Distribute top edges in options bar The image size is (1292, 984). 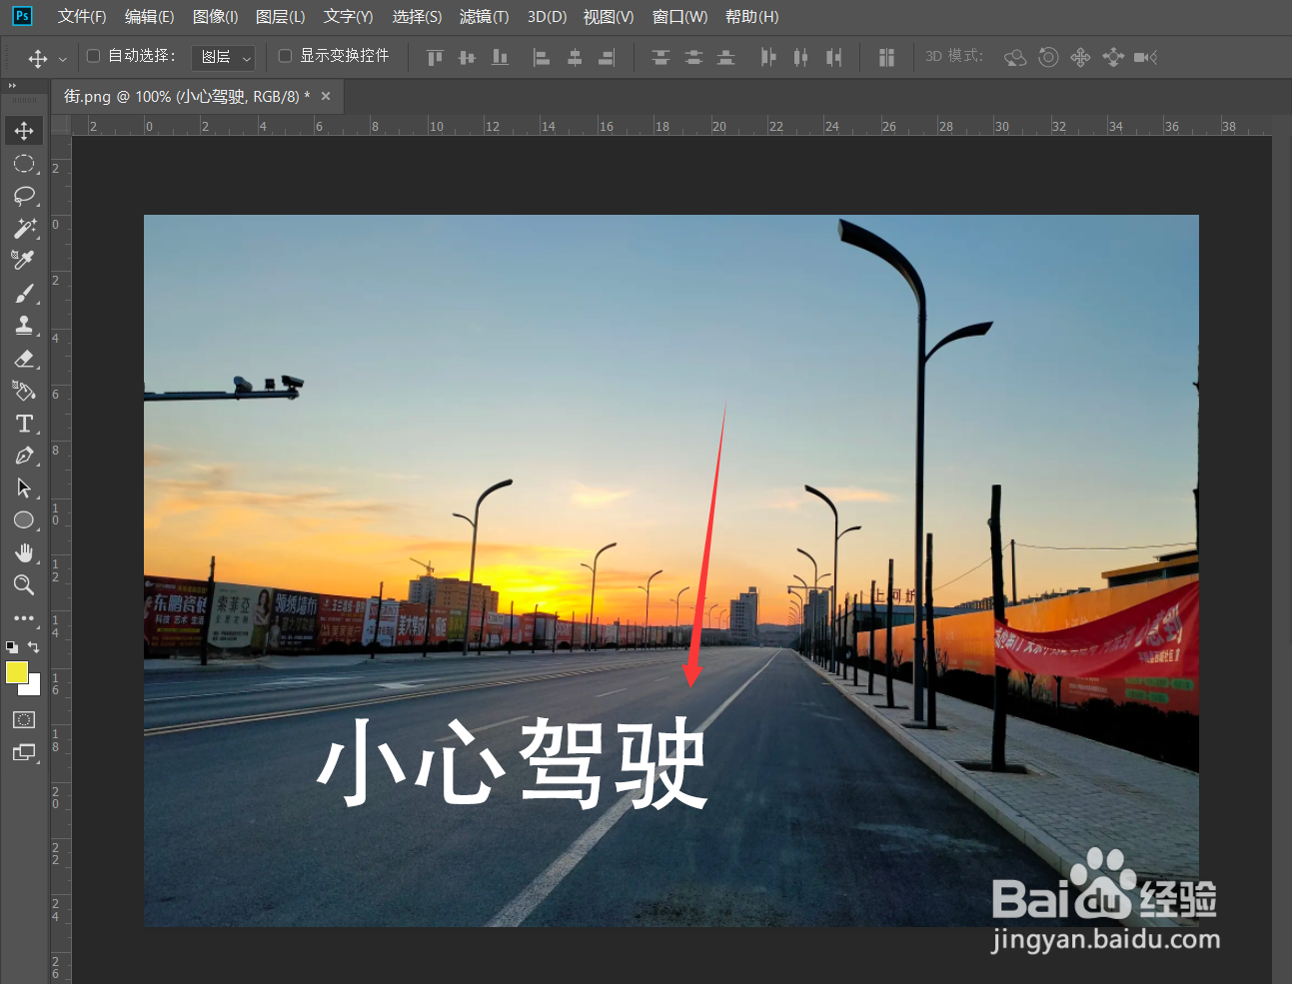pos(660,57)
